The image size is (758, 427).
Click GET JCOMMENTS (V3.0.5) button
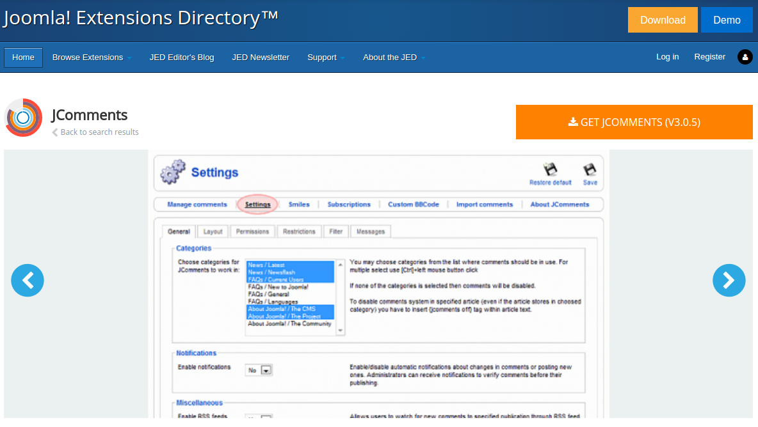(x=634, y=122)
